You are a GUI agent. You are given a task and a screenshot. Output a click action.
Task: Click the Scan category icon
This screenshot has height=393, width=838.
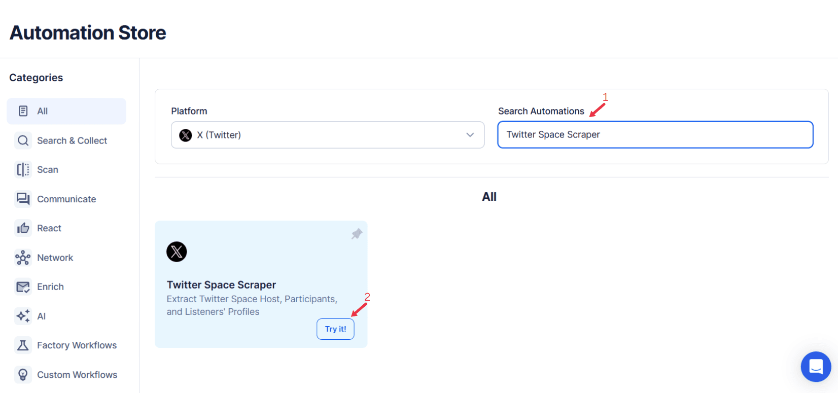pos(23,169)
